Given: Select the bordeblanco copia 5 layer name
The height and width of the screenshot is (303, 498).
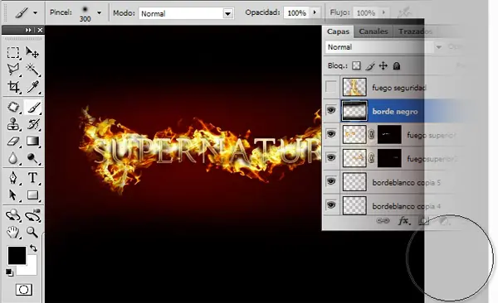Looking at the screenshot, I should click(x=406, y=183).
